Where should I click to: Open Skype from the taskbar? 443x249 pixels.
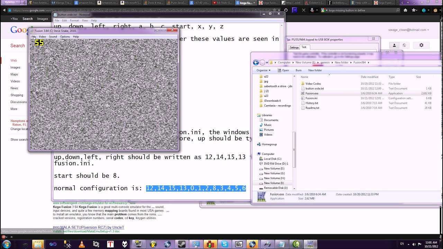pos(224,244)
